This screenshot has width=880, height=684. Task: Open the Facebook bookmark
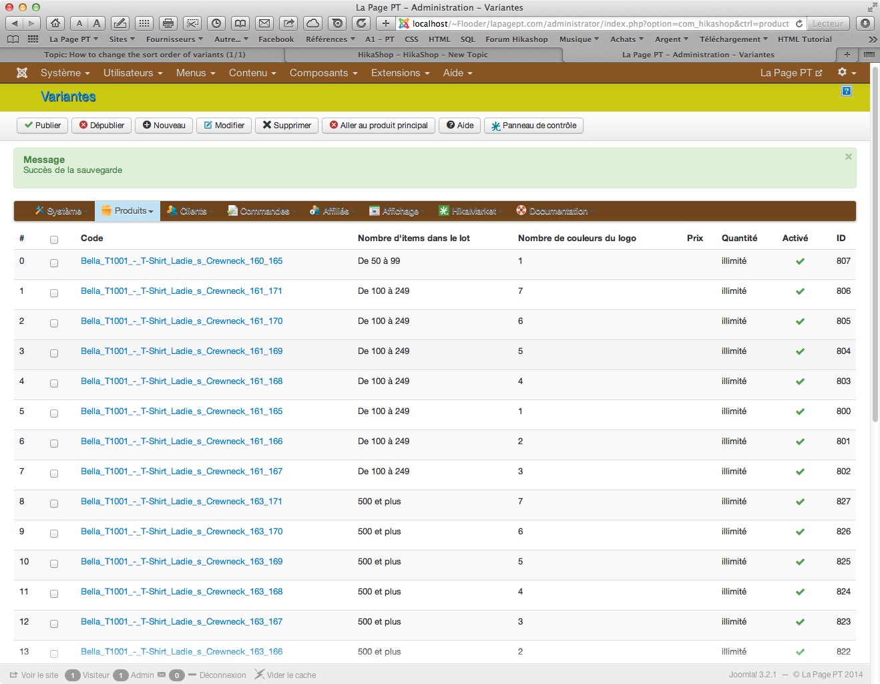pyautogui.click(x=276, y=39)
